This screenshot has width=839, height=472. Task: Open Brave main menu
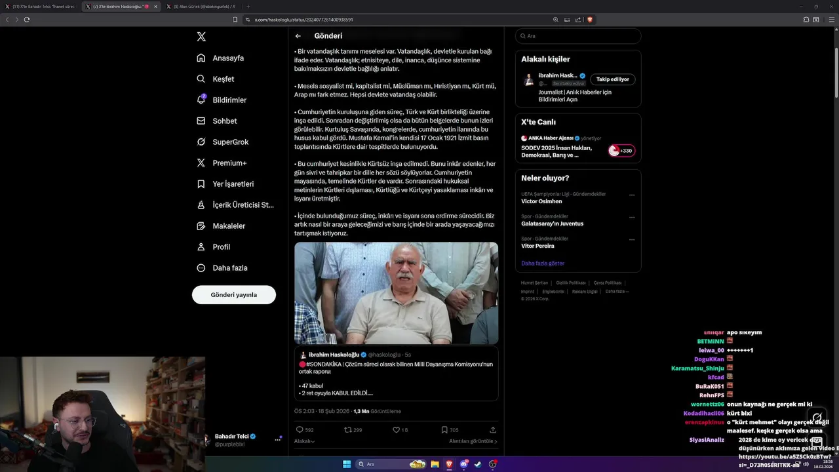coord(831,20)
